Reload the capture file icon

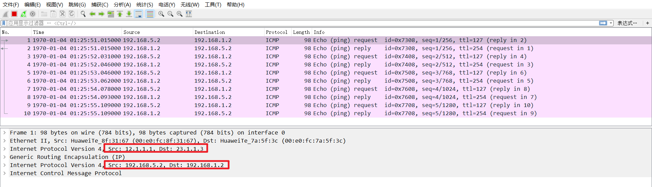72,14
